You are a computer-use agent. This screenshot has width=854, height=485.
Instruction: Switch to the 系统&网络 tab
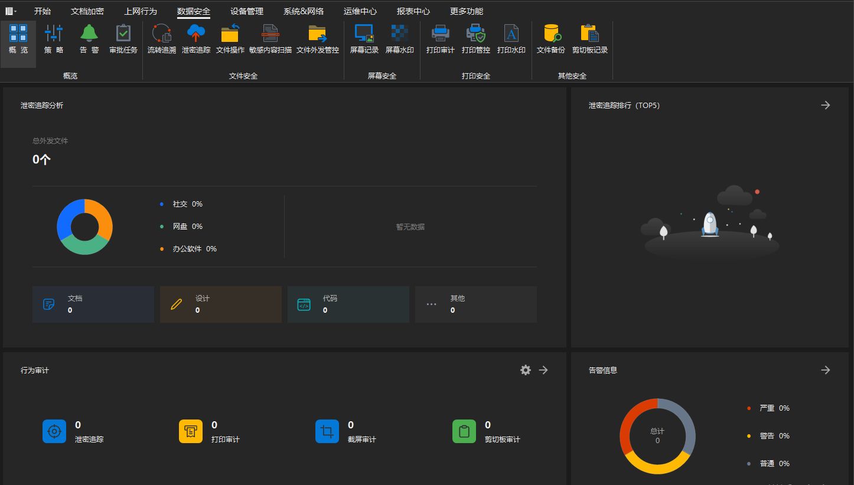point(304,11)
